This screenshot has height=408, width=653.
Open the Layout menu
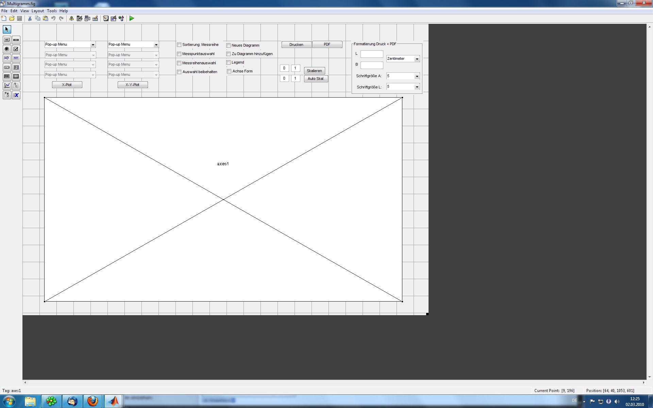tap(38, 11)
